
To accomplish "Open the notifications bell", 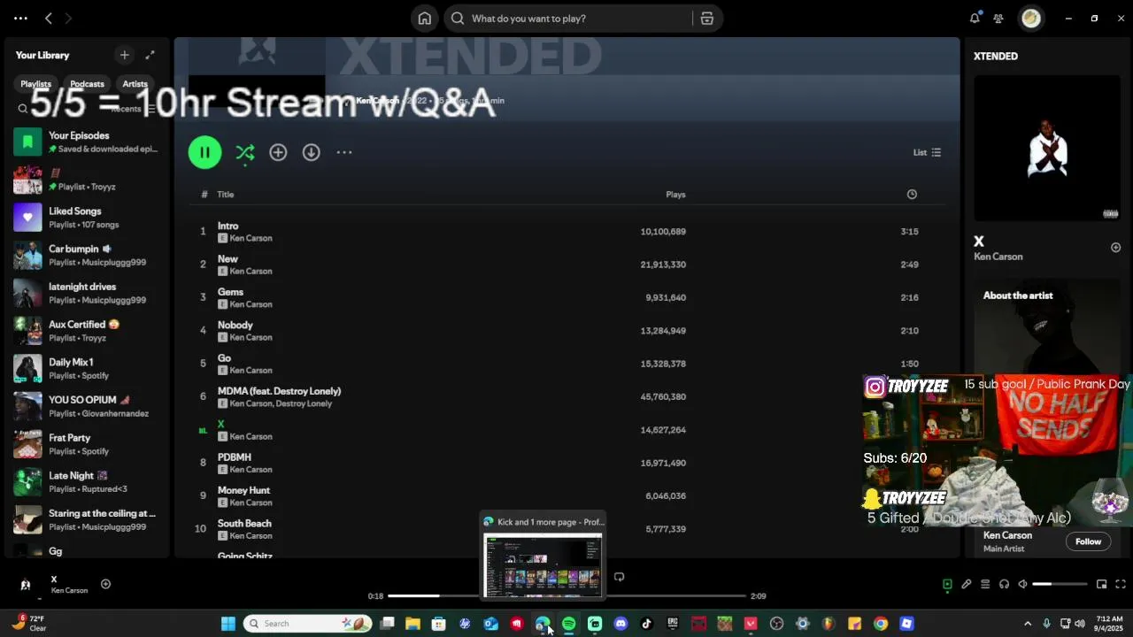I will (x=975, y=19).
